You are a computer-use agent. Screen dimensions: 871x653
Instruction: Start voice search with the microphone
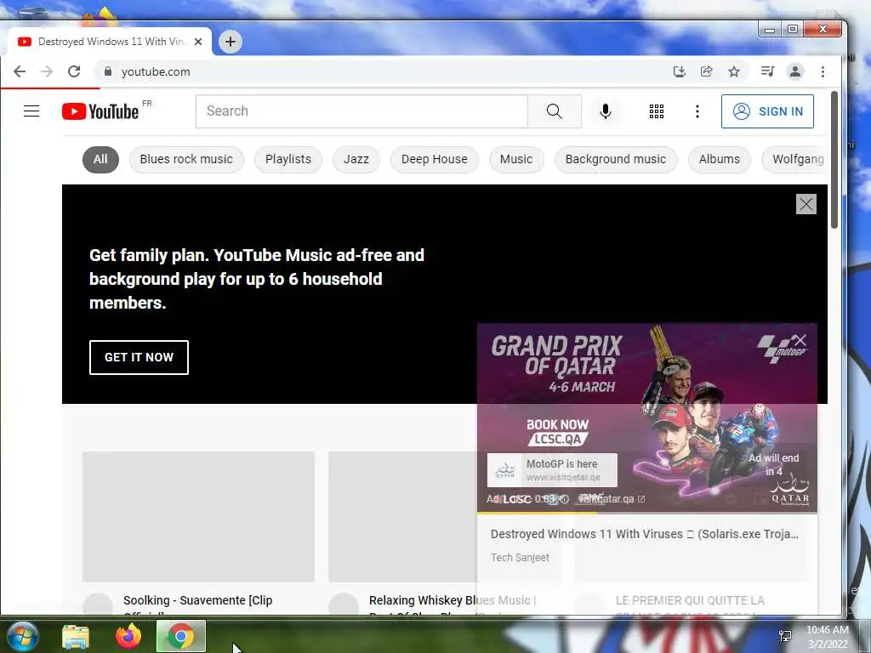coord(606,111)
